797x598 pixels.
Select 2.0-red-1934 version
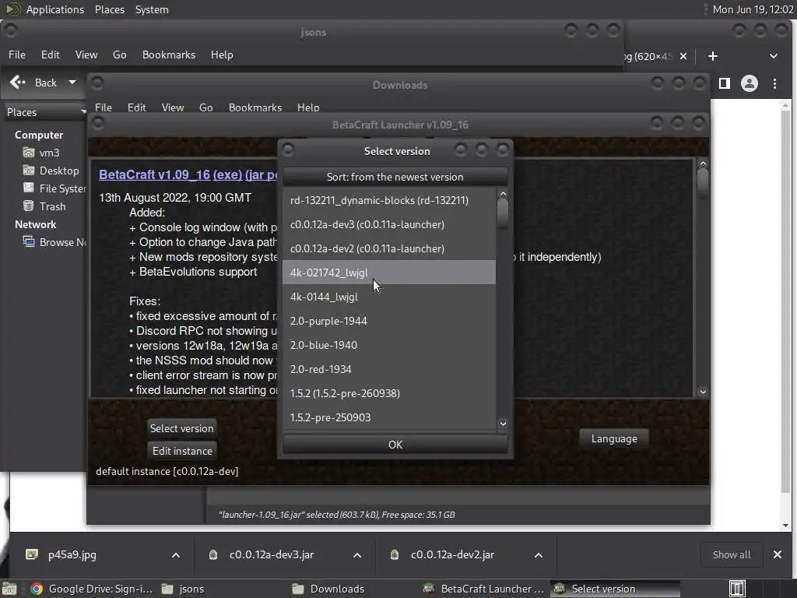click(x=389, y=369)
